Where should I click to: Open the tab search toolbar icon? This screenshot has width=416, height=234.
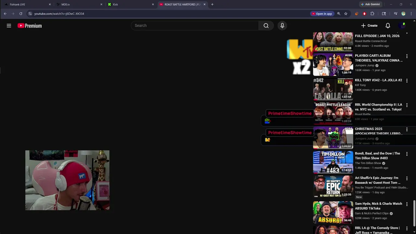[x=384, y=14]
